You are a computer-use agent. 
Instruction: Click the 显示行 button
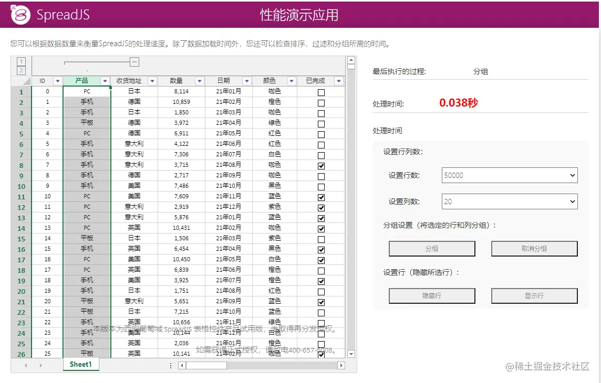tap(534, 296)
